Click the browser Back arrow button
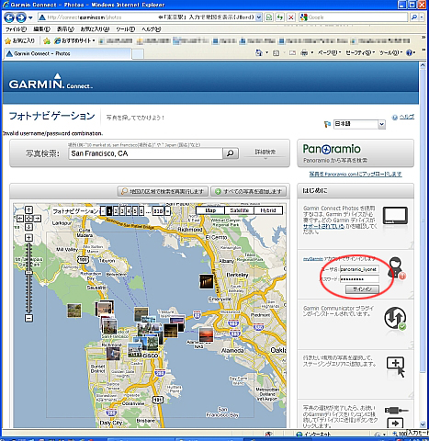429x441 pixels. pyautogui.click(x=9, y=17)
